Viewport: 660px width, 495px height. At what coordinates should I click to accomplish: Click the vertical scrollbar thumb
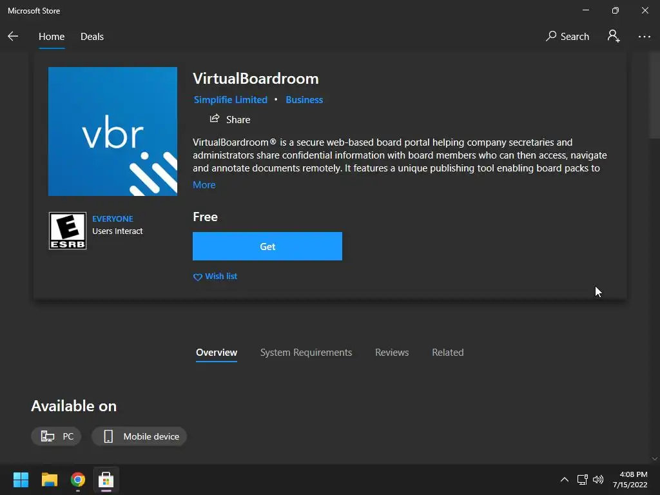[x=654, y=95]
